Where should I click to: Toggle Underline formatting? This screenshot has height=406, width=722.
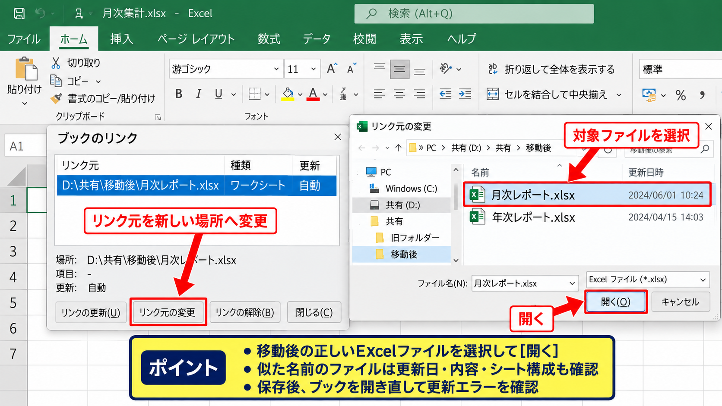coord(218,94)
